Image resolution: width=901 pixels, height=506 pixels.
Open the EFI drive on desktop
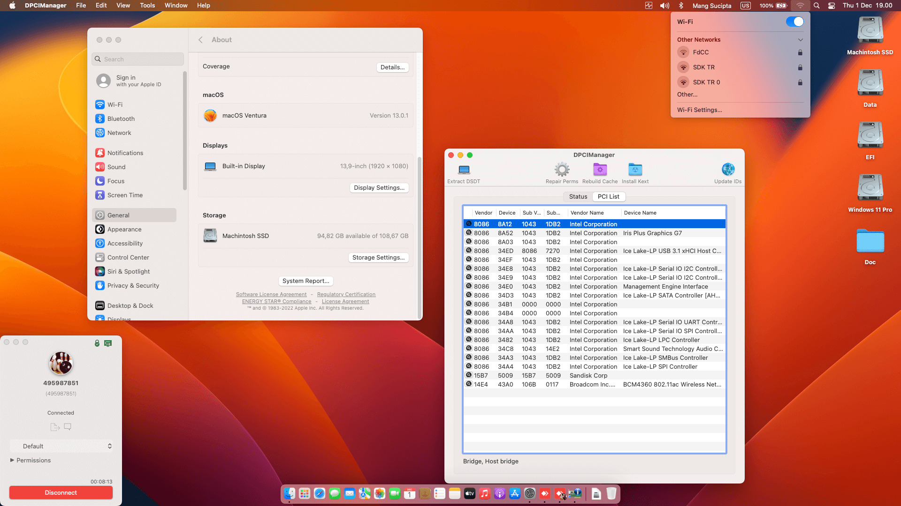pyautogui.click(x=870, y=141)
